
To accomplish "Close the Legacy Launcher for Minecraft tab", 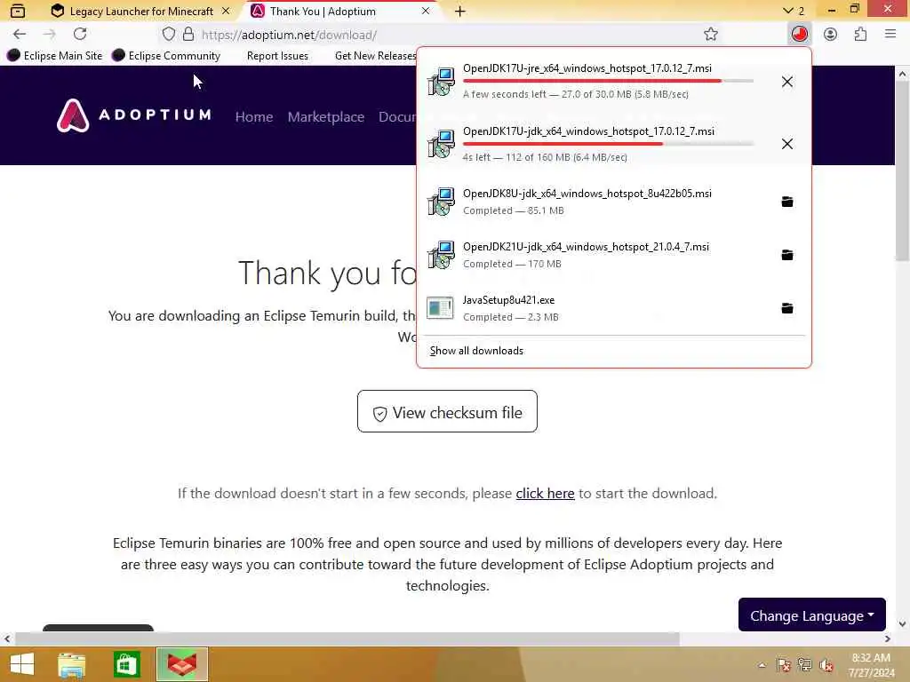I will point(227,11).
